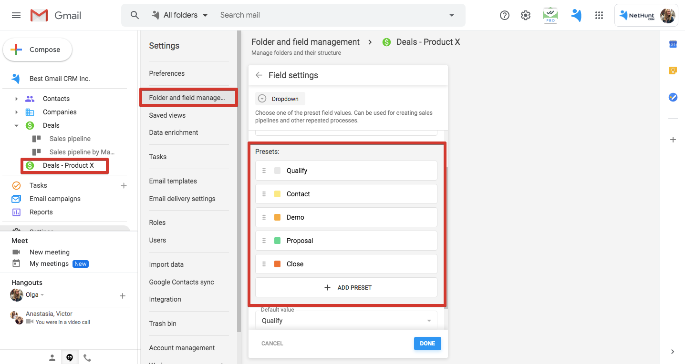
Task: Click the ADD PRESET button
Action: [346, 288]
